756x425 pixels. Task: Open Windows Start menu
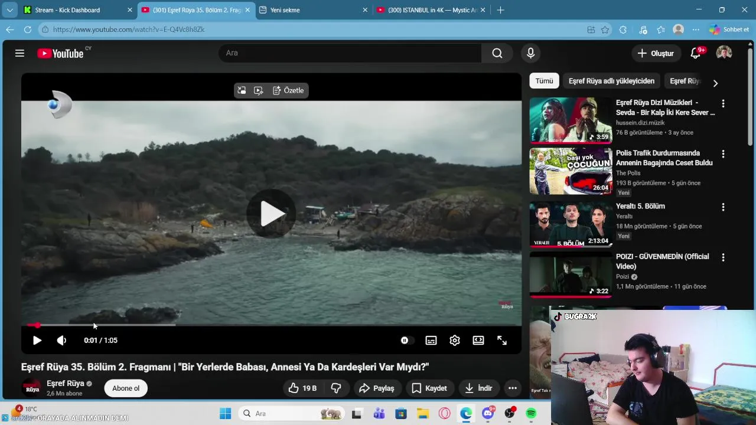[x=226, y=414]
